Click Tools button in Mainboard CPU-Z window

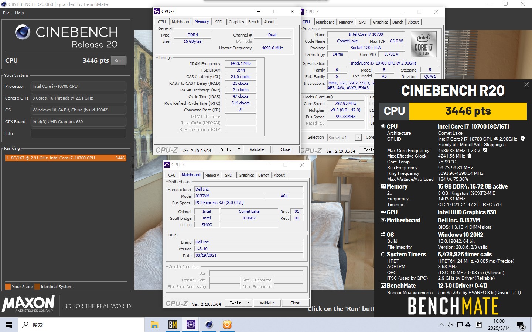(x=235, y=303)
